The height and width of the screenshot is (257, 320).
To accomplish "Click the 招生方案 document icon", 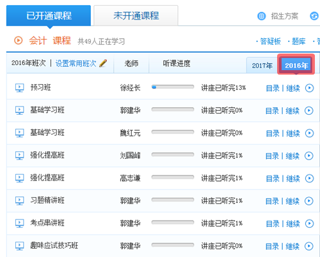I will pos(261,16).
